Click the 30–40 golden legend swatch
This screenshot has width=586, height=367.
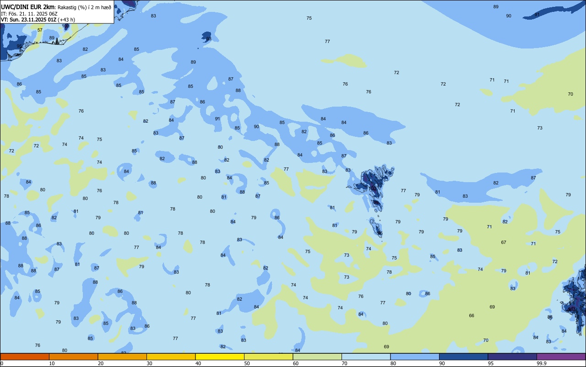click(x=171, y=356)
